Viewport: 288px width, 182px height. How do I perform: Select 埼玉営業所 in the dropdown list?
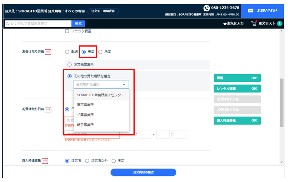[85, 125]
